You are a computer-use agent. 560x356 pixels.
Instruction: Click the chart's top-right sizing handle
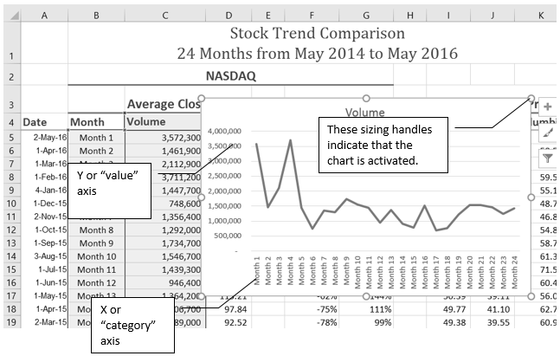tap(531, 99)
